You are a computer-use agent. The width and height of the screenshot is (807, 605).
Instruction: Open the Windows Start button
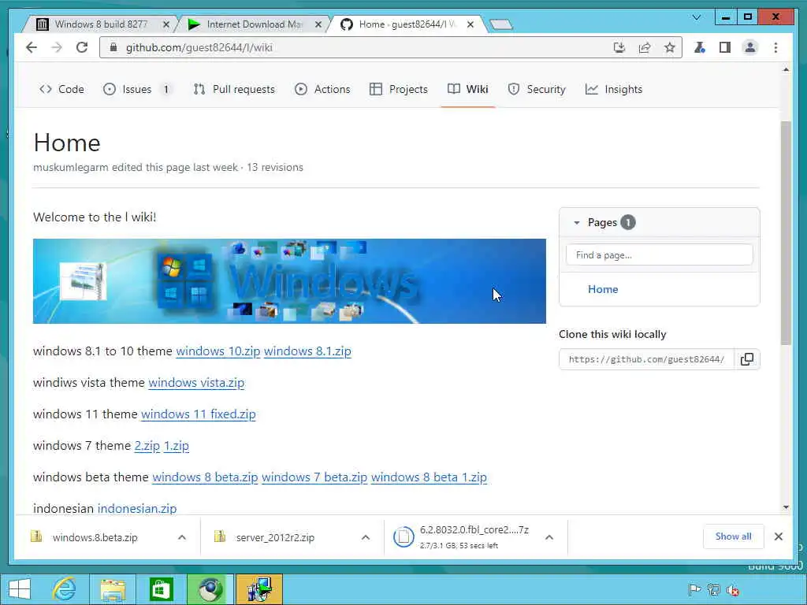(x=20, y=589)
